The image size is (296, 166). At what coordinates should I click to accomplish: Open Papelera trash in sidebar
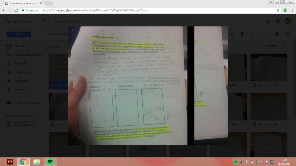click(20, 89)
